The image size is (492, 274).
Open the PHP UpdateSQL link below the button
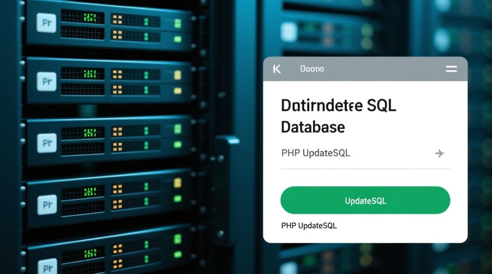309,225
